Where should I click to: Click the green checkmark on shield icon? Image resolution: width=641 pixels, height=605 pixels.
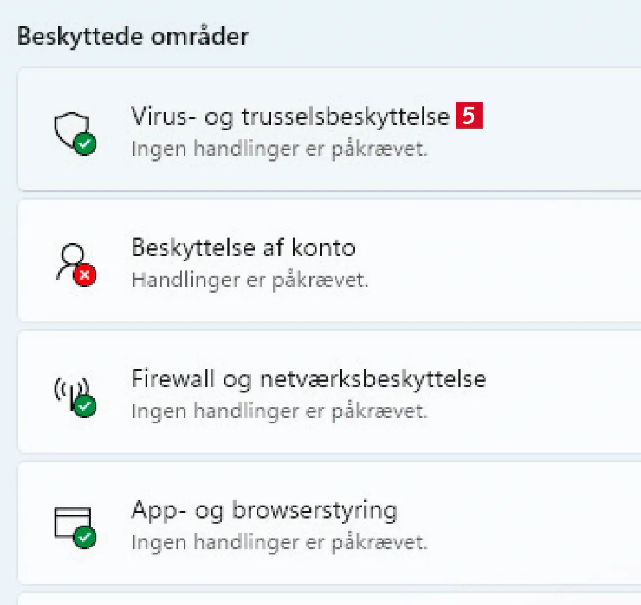86,143
